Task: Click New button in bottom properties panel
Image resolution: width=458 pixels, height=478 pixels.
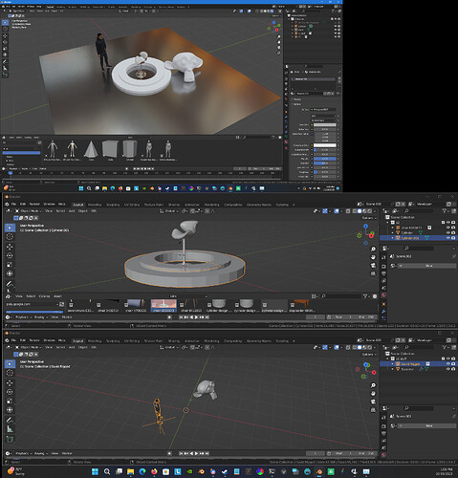Action: point(426,425)
